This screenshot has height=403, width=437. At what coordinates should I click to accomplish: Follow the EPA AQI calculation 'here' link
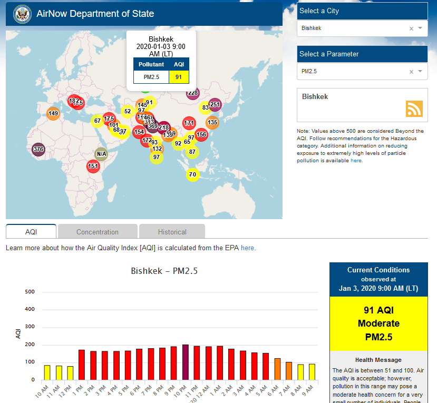click(x=248, y=248)
